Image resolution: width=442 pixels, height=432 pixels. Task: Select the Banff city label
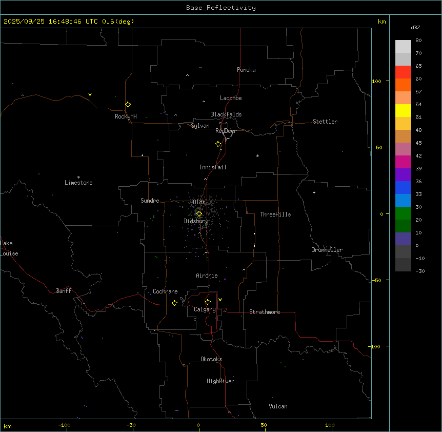pyautogui.click(x=64, y=291)
